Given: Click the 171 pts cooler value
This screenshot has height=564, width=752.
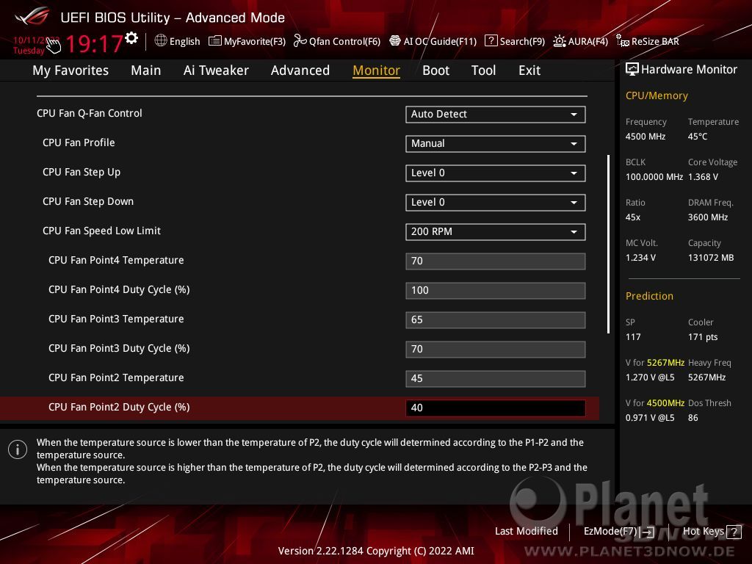Looking at the screenshot, I should [703, 336].
